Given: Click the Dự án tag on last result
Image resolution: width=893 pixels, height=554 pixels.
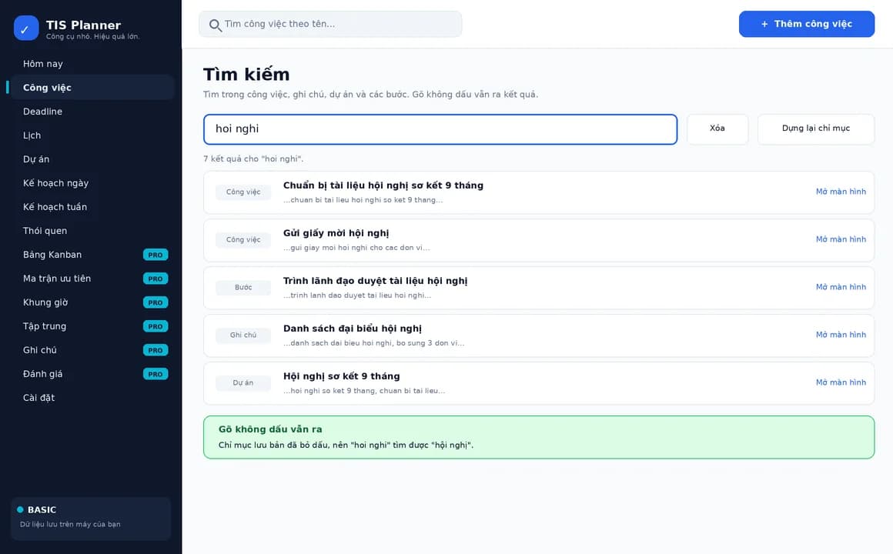Looking at the screenshot, I should coord(243,382).
